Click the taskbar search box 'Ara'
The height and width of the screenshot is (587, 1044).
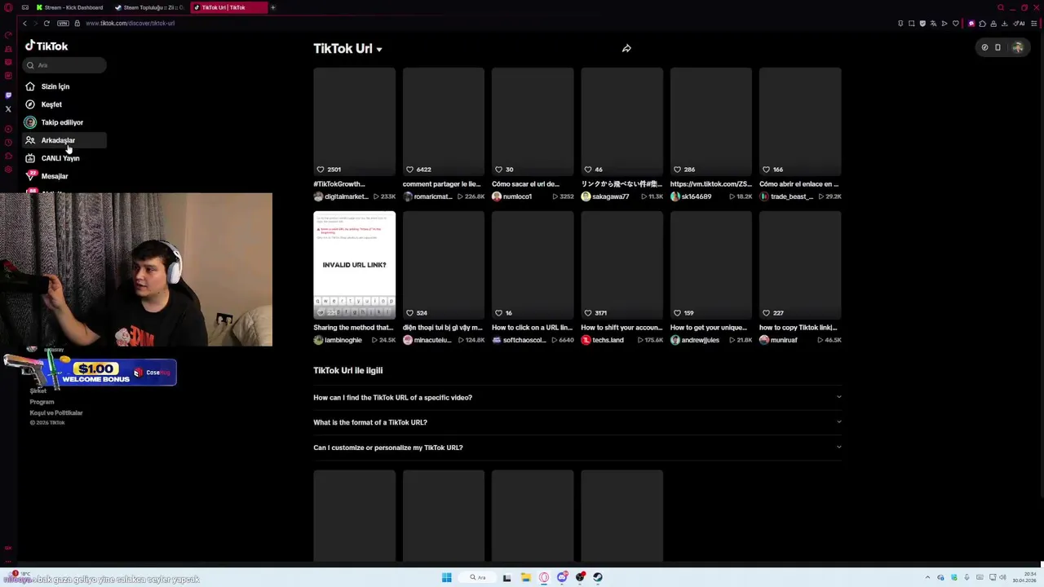[479, 577]
